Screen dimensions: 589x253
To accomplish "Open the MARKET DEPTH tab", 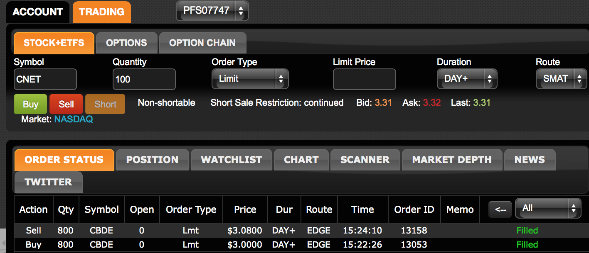I will pyautogui.click(x=452, y=160).
